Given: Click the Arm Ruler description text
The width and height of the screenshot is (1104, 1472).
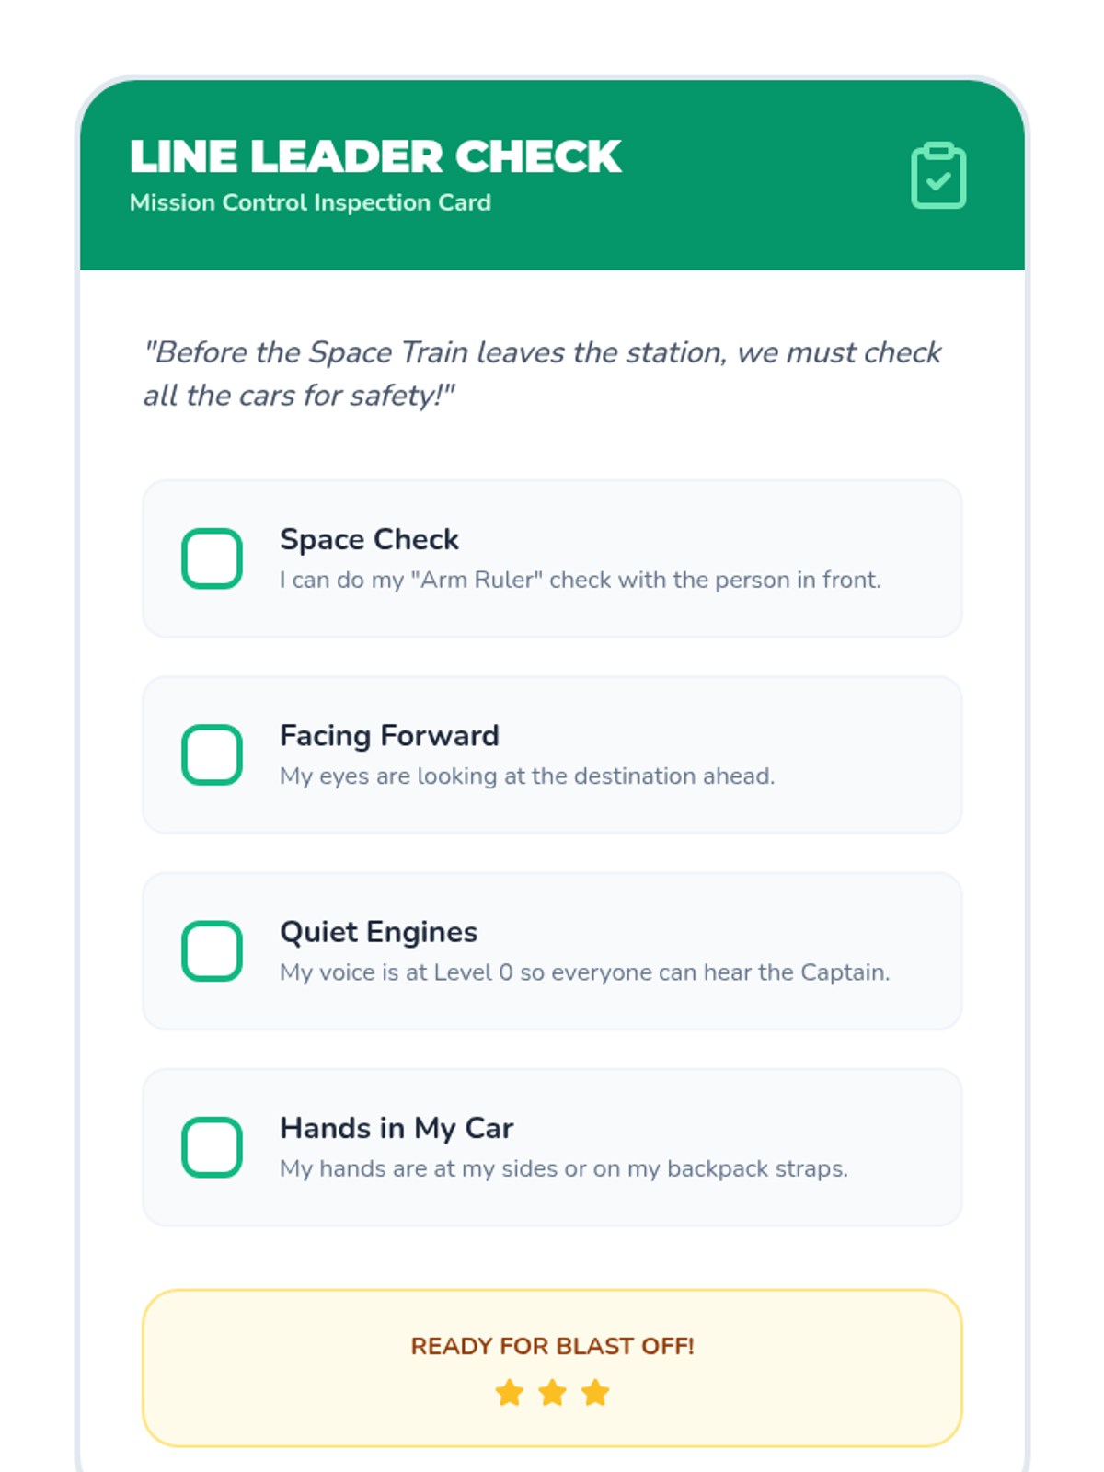Looking at the screenshot, I should click(x=581, y=580).
